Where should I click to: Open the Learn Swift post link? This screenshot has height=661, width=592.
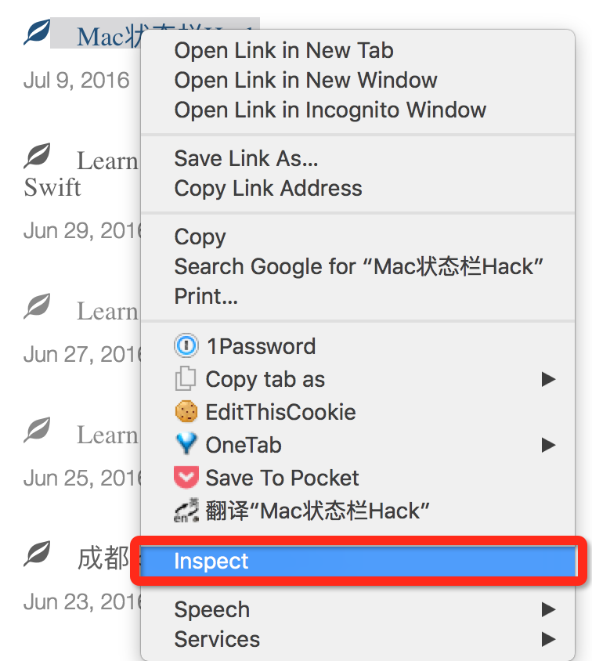tap(80, 174)
